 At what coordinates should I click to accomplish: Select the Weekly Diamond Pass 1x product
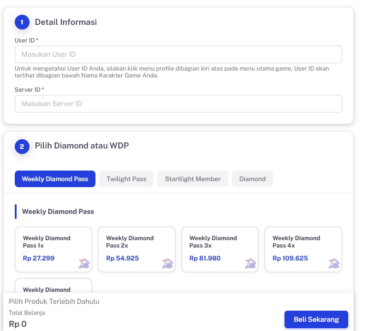pos(53,249)
